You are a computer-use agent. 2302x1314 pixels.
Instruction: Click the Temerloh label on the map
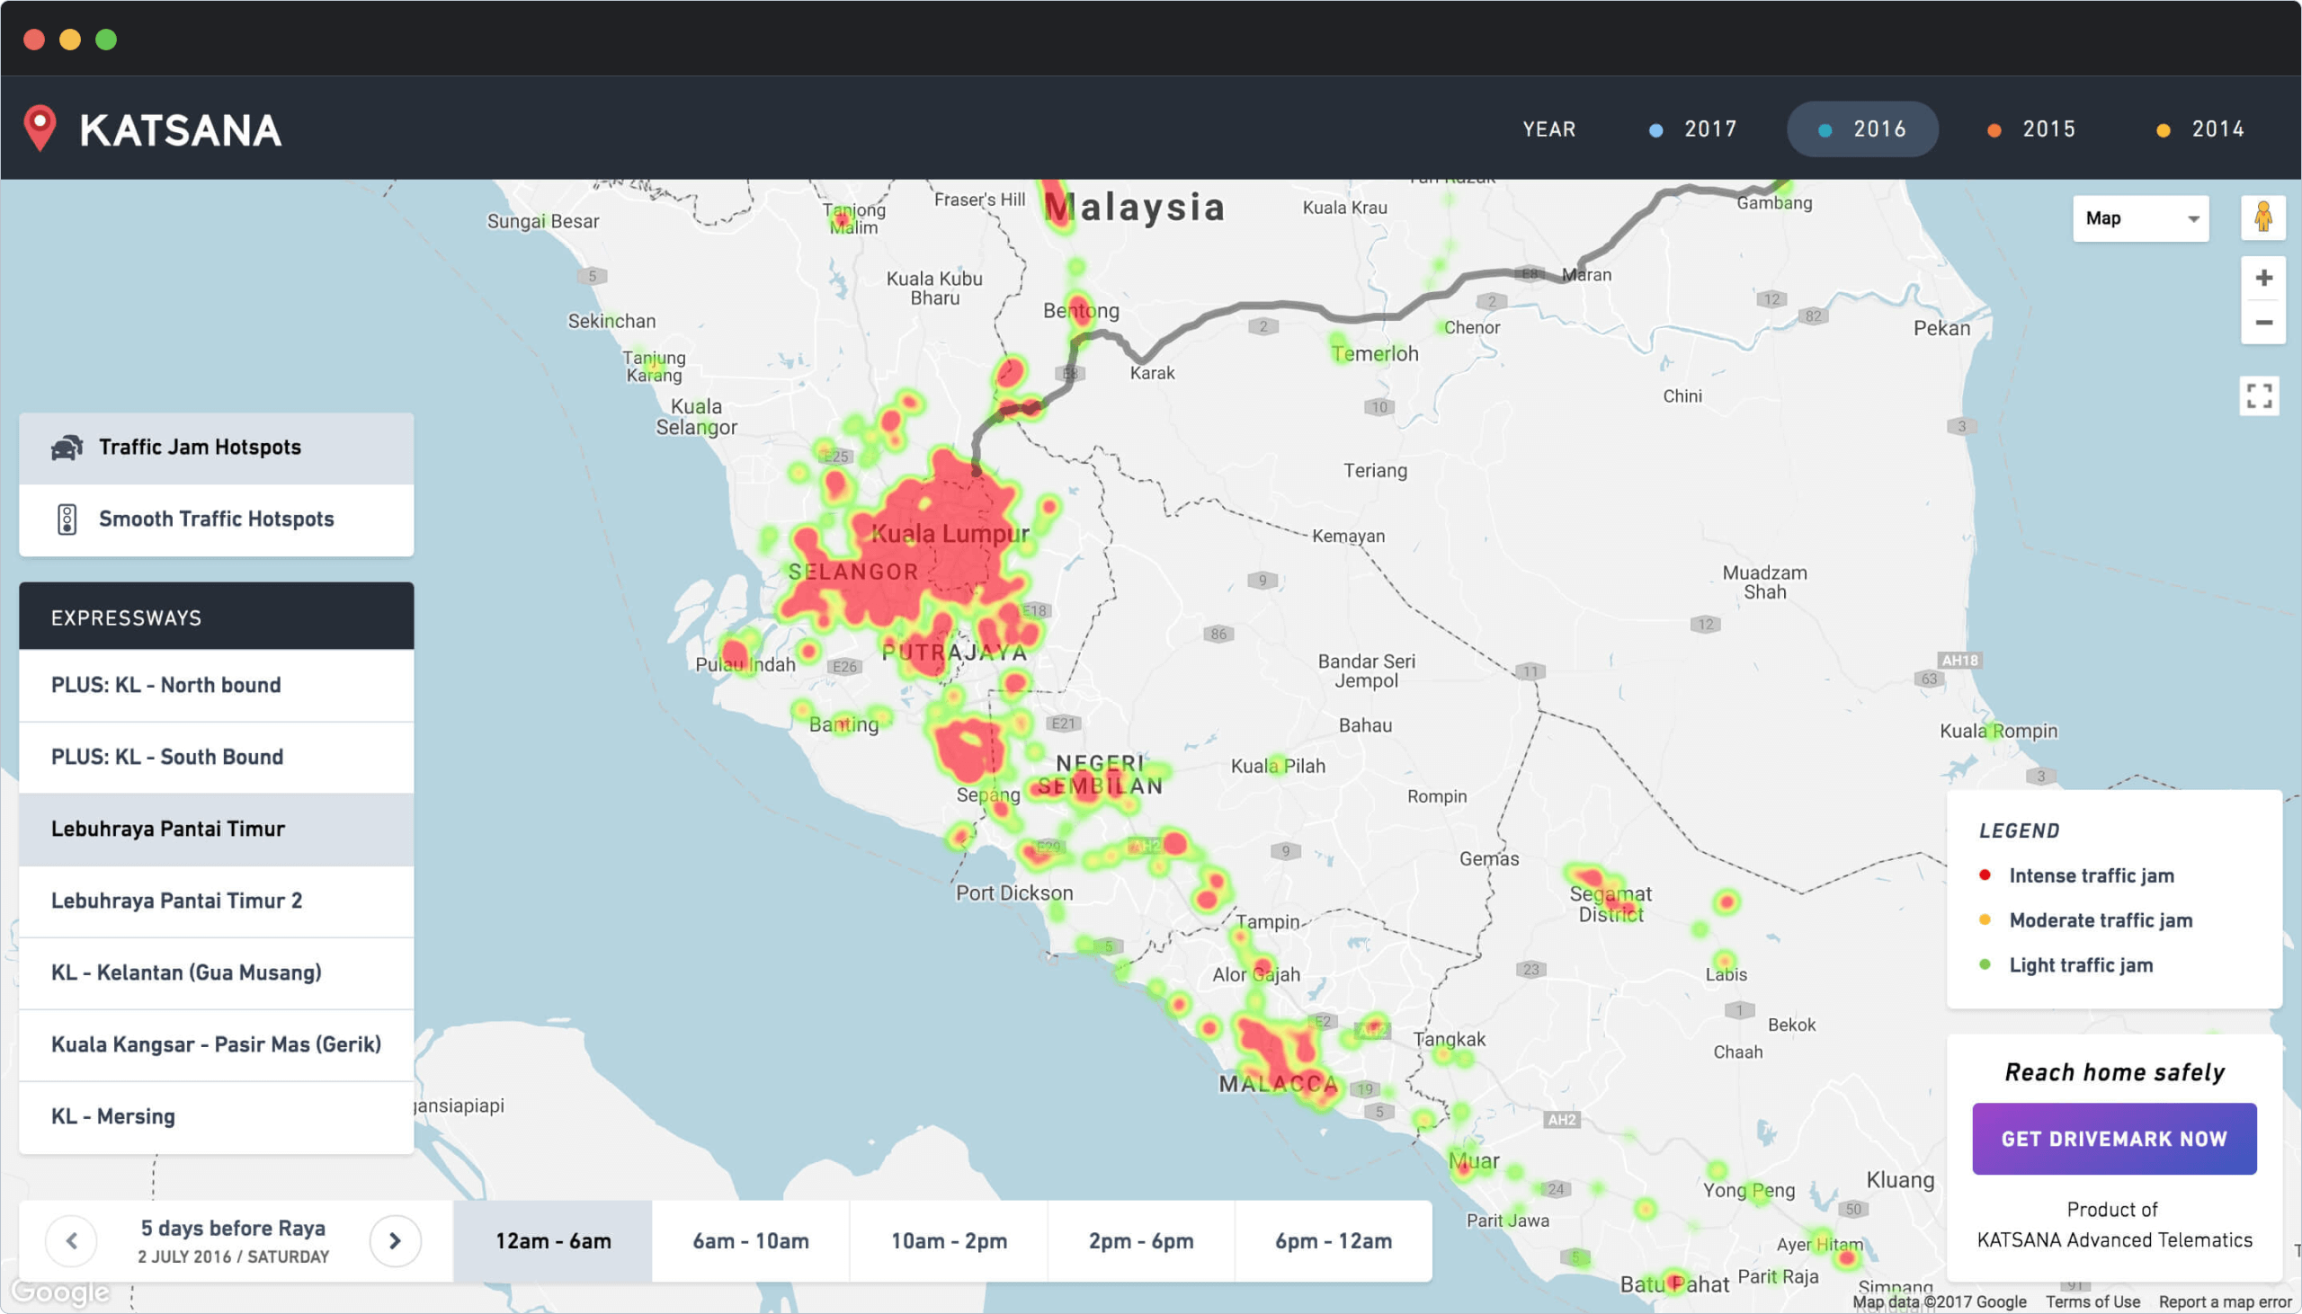click(1375, 354)
